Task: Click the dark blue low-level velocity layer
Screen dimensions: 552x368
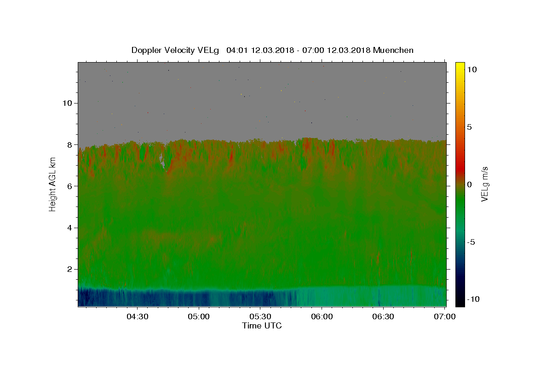Action: [184, 298]
